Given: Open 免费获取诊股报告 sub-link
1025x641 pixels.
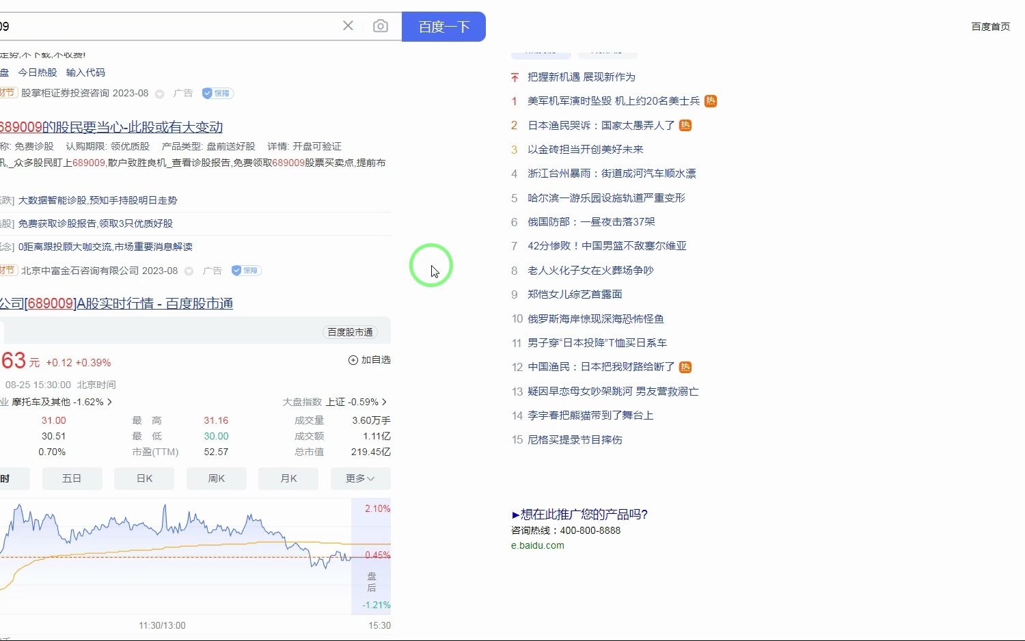Looking at the screenshot, I should 96,223.
